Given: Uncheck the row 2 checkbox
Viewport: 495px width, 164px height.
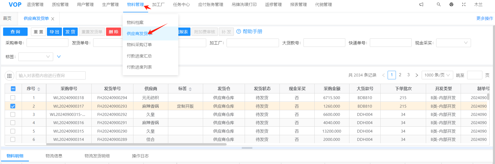Looking at the screenshot, I should pyautogui.click(x=13, y=106).
